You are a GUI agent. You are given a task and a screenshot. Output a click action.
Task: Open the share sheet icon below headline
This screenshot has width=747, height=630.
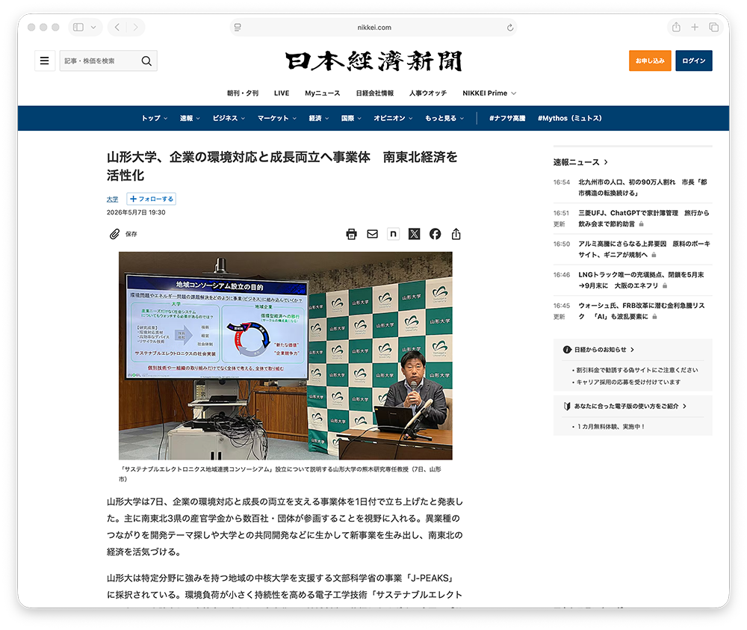[456, 234]
